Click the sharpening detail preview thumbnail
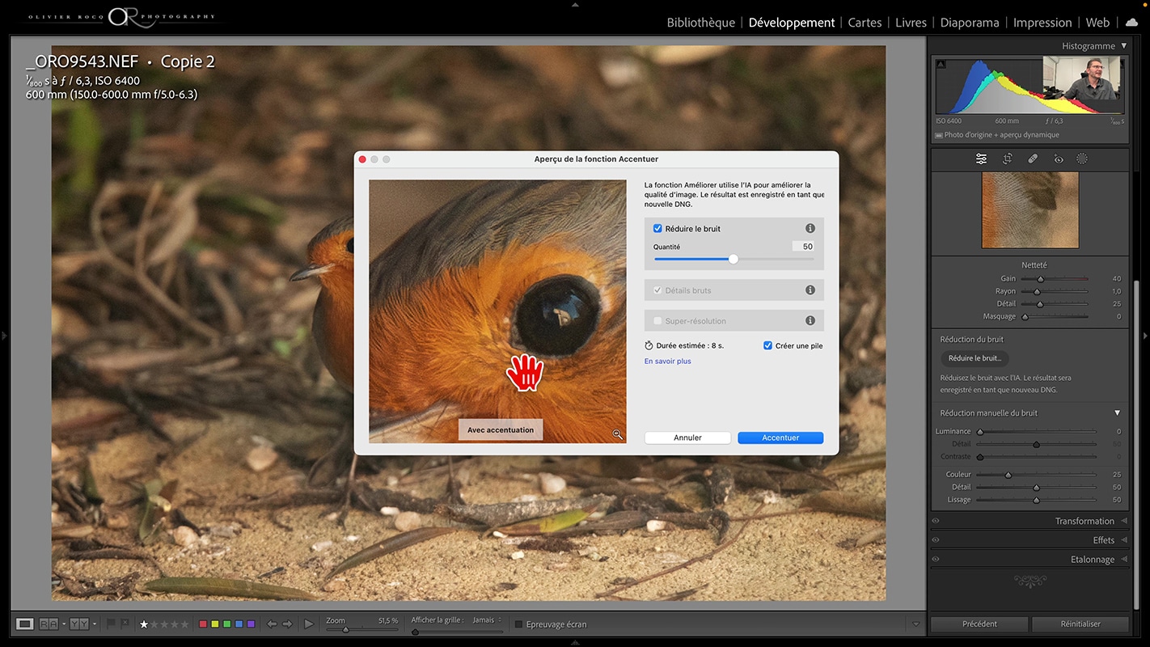The height and width of the screenshot is (647, 1150). coord(1030,209)
